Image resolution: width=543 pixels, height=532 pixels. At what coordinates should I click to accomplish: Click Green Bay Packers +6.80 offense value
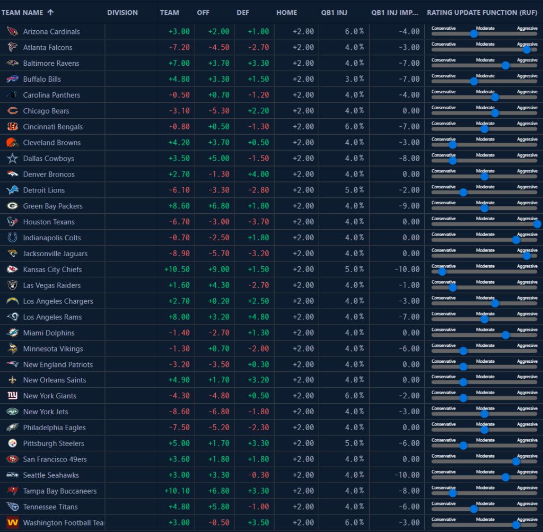218,206
